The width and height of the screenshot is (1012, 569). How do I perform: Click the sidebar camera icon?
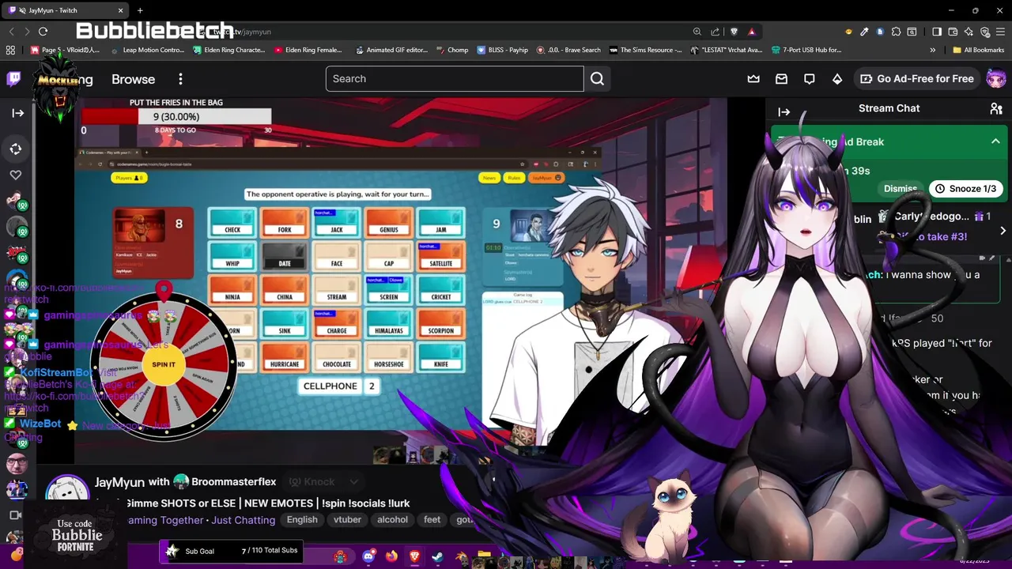[x=14, y=515]
